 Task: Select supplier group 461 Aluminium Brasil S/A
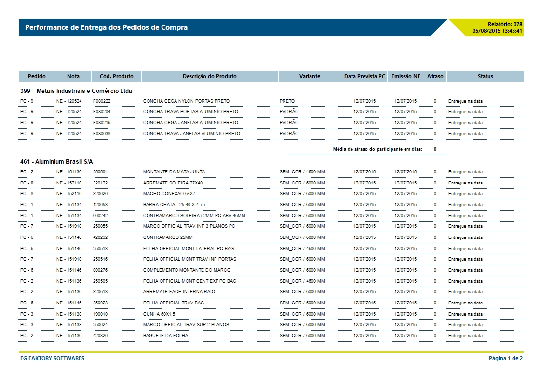point(56,162)
